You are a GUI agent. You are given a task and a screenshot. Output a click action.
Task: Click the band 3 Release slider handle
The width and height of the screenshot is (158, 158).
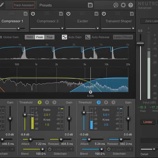(x=121, y=139)
